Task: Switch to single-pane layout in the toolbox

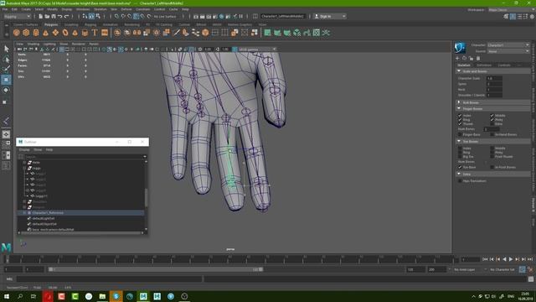Action: (6, 134)
